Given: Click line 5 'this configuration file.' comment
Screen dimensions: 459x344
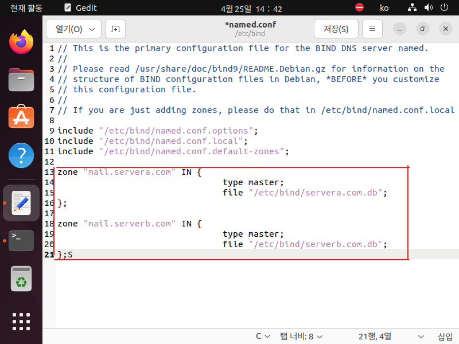Looking at the screenshot, I should click(127, 89).
